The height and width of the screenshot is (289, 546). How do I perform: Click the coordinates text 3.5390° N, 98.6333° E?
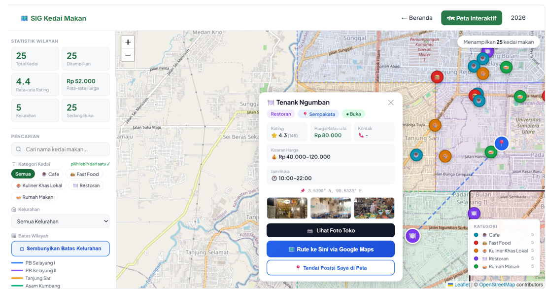335,191
